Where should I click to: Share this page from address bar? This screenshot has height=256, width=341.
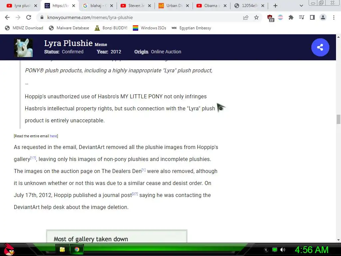[x=246, y=17]
